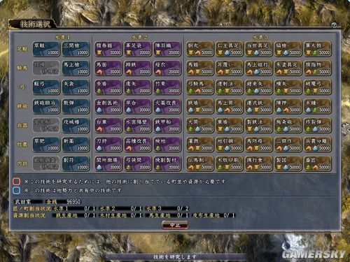350x262 pixels.
Task: Choose the 番匠 technology tile
Action: (318, 163)
